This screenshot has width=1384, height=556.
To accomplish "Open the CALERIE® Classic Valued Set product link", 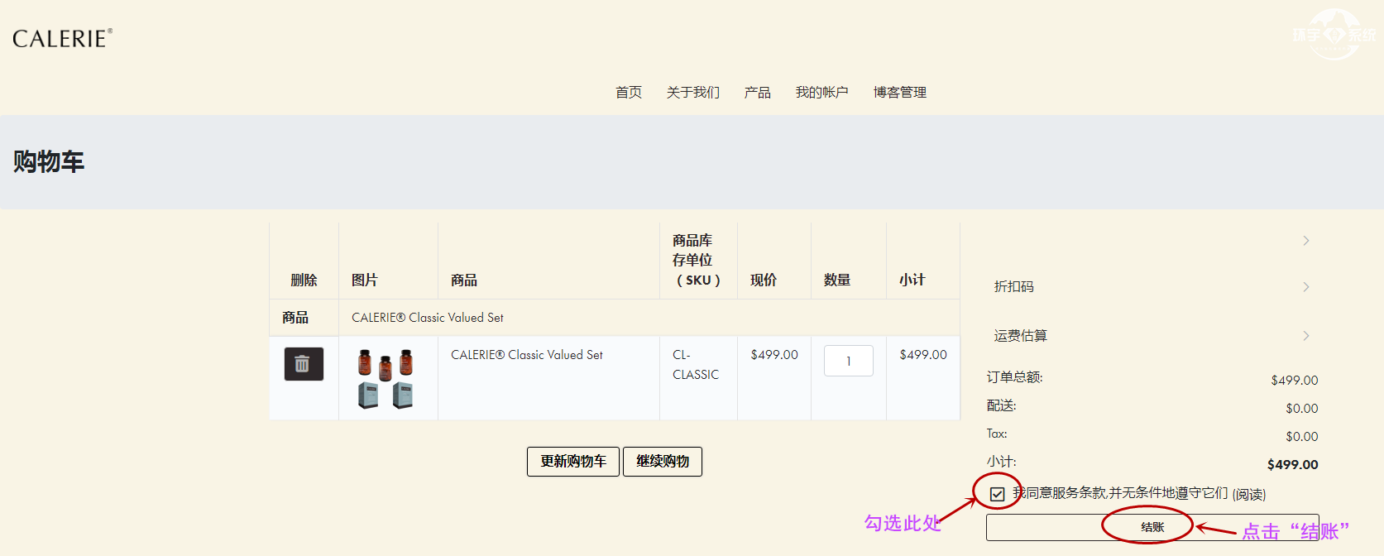I will click(x=527, y=354).
